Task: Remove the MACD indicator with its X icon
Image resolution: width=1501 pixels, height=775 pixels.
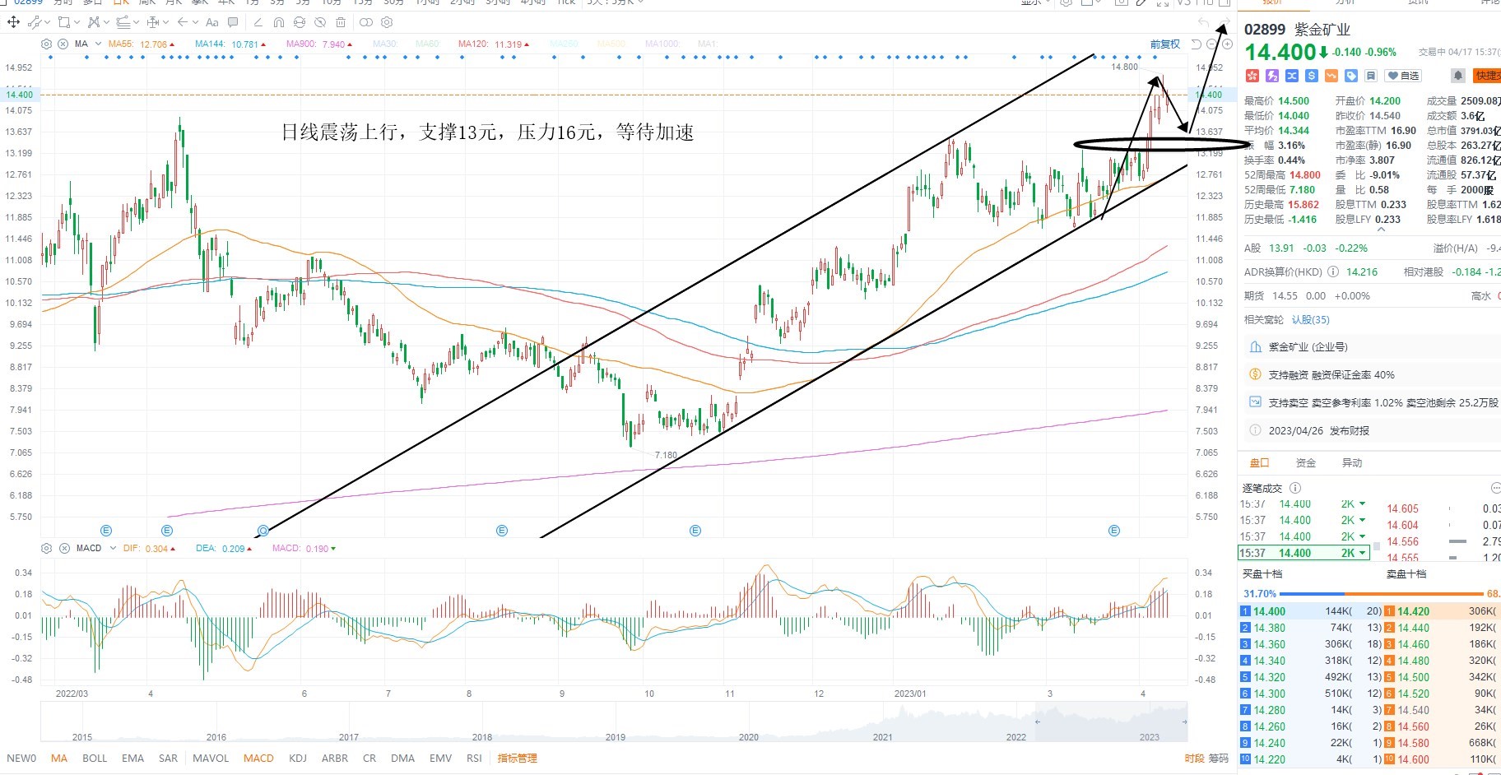Action: tap(63, 548)
